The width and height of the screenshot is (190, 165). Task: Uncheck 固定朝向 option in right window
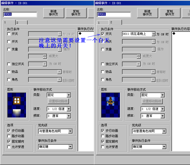pyautogui.click(x=103, y=142)
